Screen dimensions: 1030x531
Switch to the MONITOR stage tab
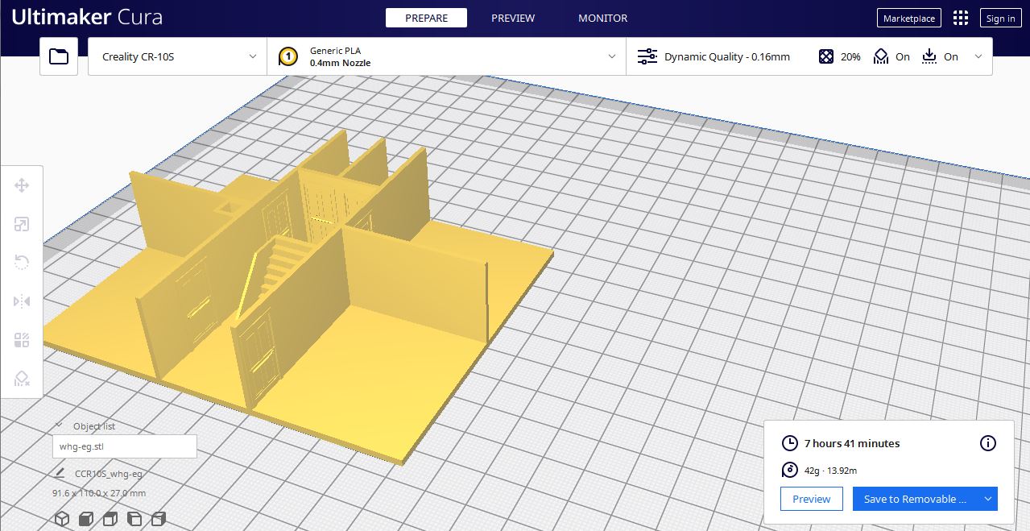602,18
